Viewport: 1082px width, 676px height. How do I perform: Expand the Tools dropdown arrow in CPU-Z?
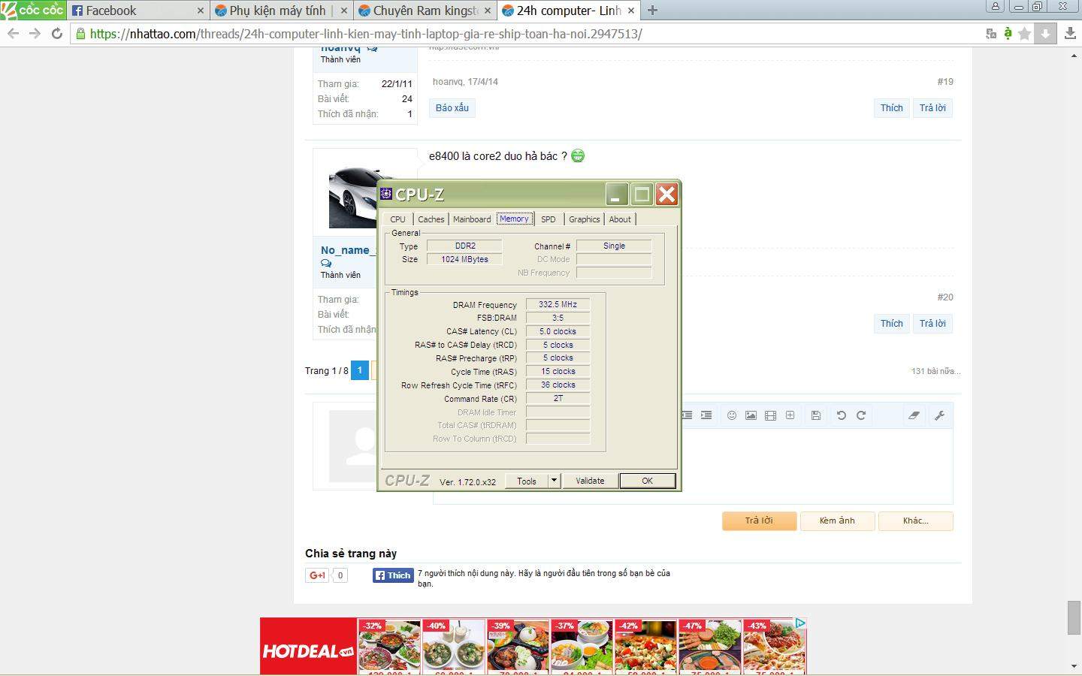click(555, 481)
